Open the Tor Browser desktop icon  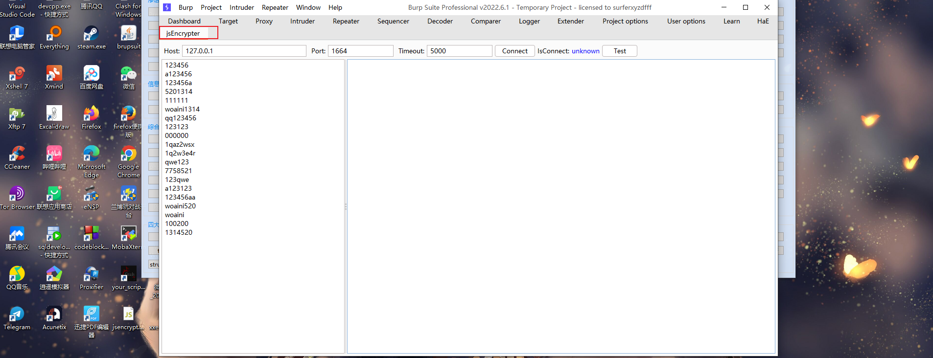[17, 198]
